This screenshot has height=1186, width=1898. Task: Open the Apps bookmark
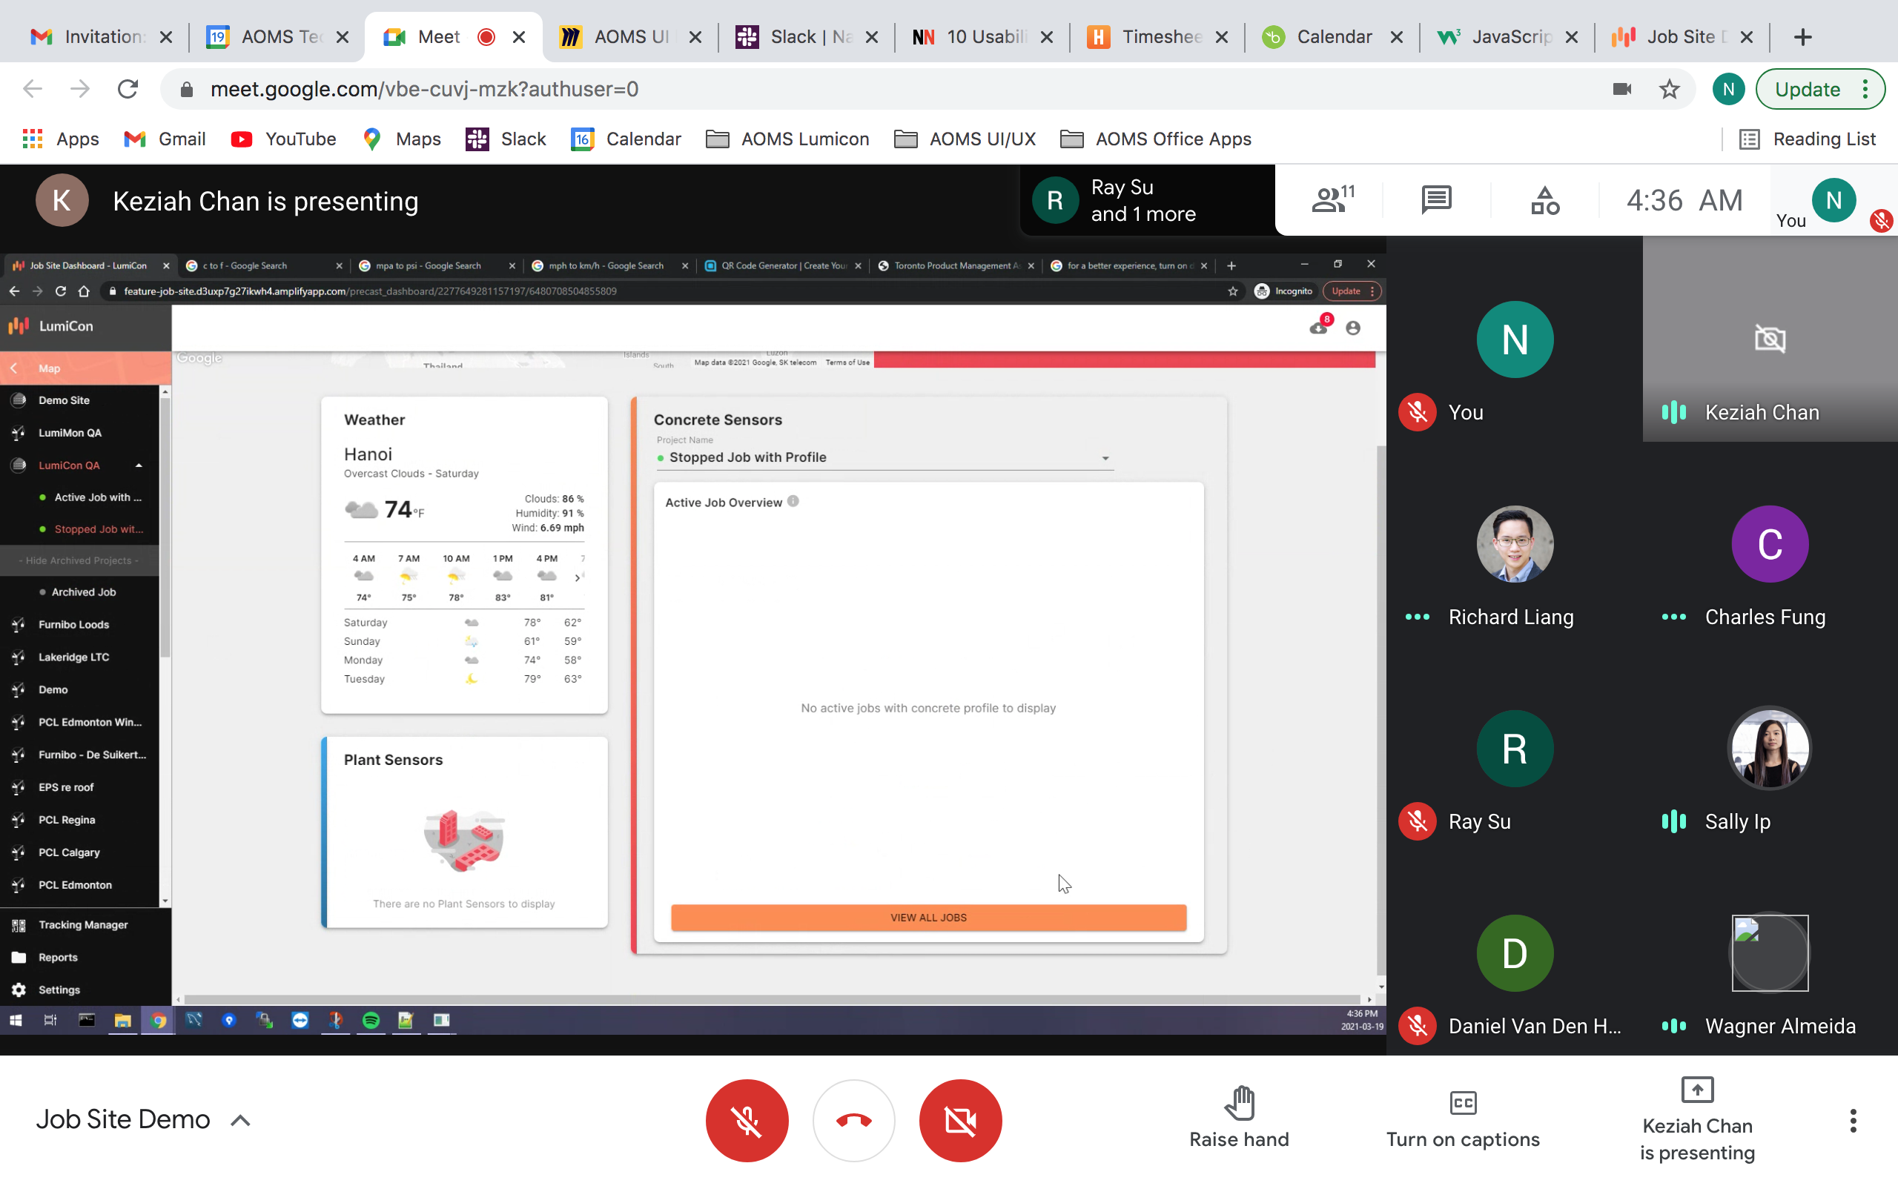[x=62, y=139]
